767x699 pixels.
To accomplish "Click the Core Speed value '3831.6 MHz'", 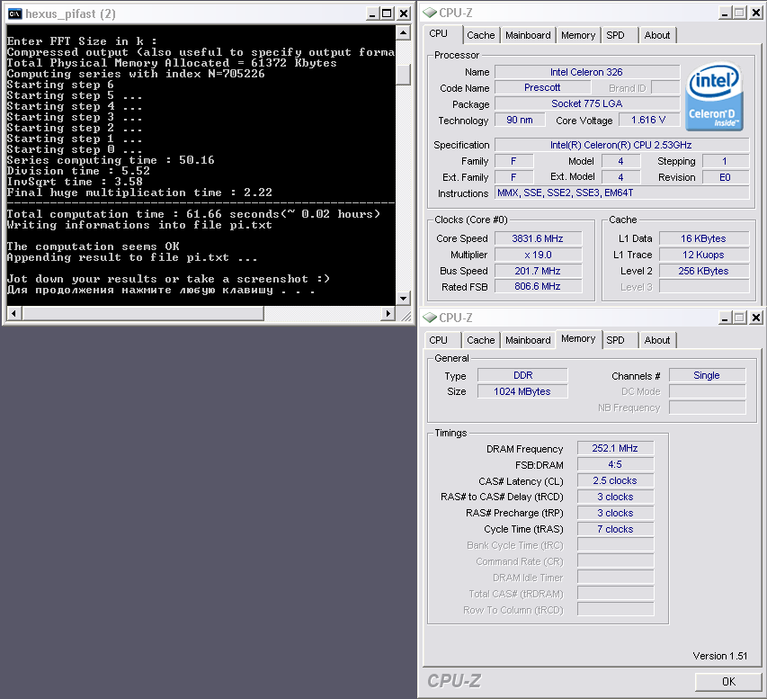I will [538, 238].
